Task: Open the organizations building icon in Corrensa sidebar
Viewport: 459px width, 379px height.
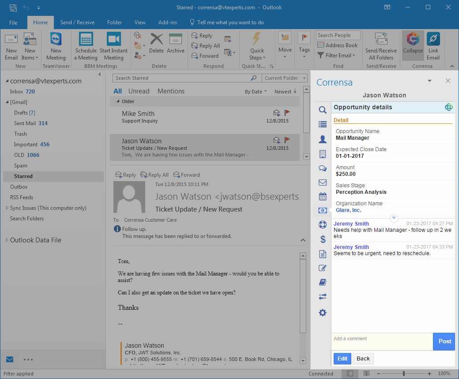Action: (x=322, y=154)
